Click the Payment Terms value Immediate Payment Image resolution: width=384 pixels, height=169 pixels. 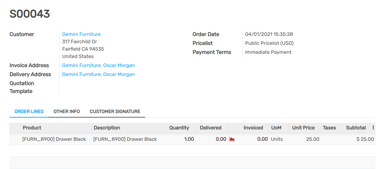click(268, 52)
